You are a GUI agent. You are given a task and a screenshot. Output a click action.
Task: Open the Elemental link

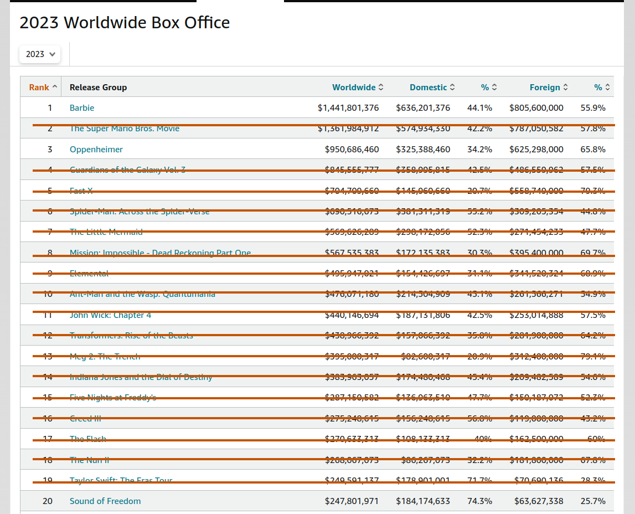tap(89, 274)
